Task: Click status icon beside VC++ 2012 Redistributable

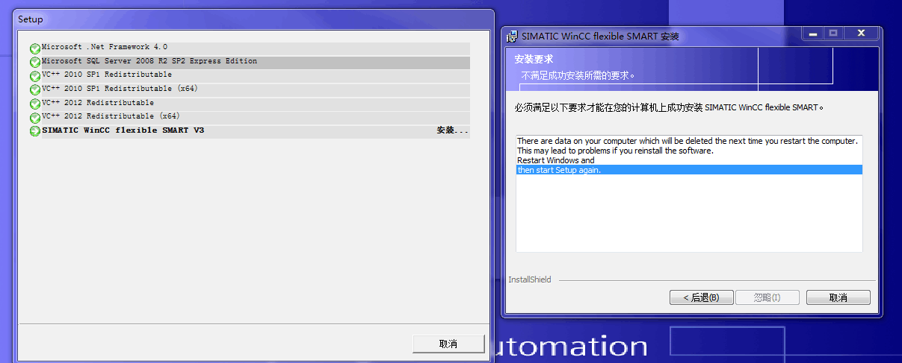Action: pos(35,104)
